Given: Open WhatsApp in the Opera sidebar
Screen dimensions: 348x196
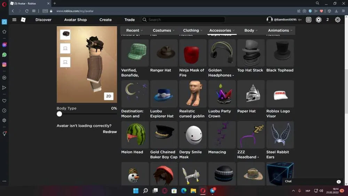Looking at the screenshot, I should click(x=4, y=55).
